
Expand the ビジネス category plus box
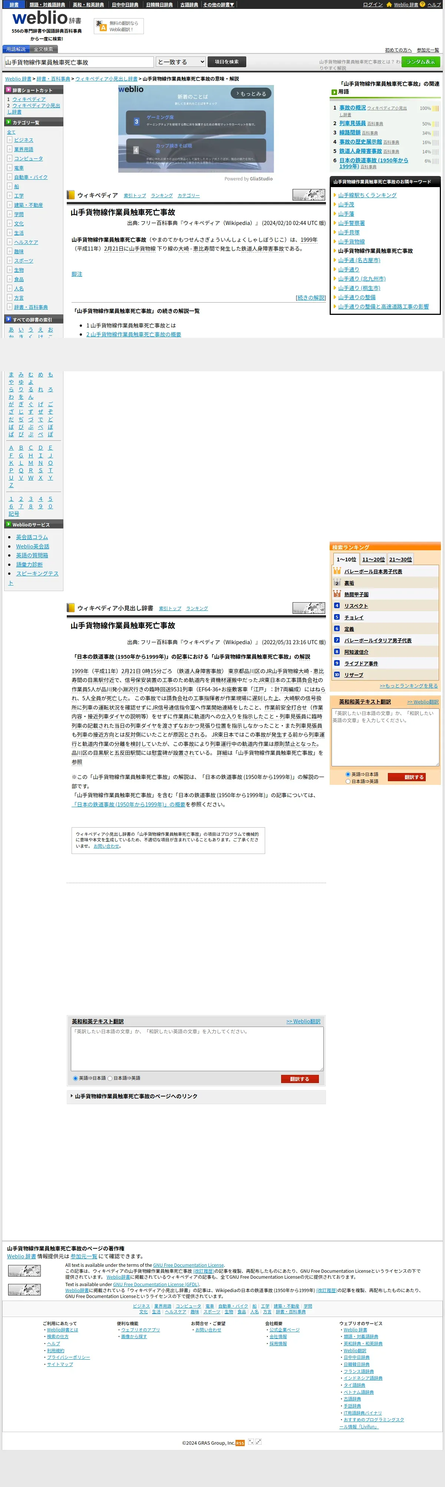point(10,140)
